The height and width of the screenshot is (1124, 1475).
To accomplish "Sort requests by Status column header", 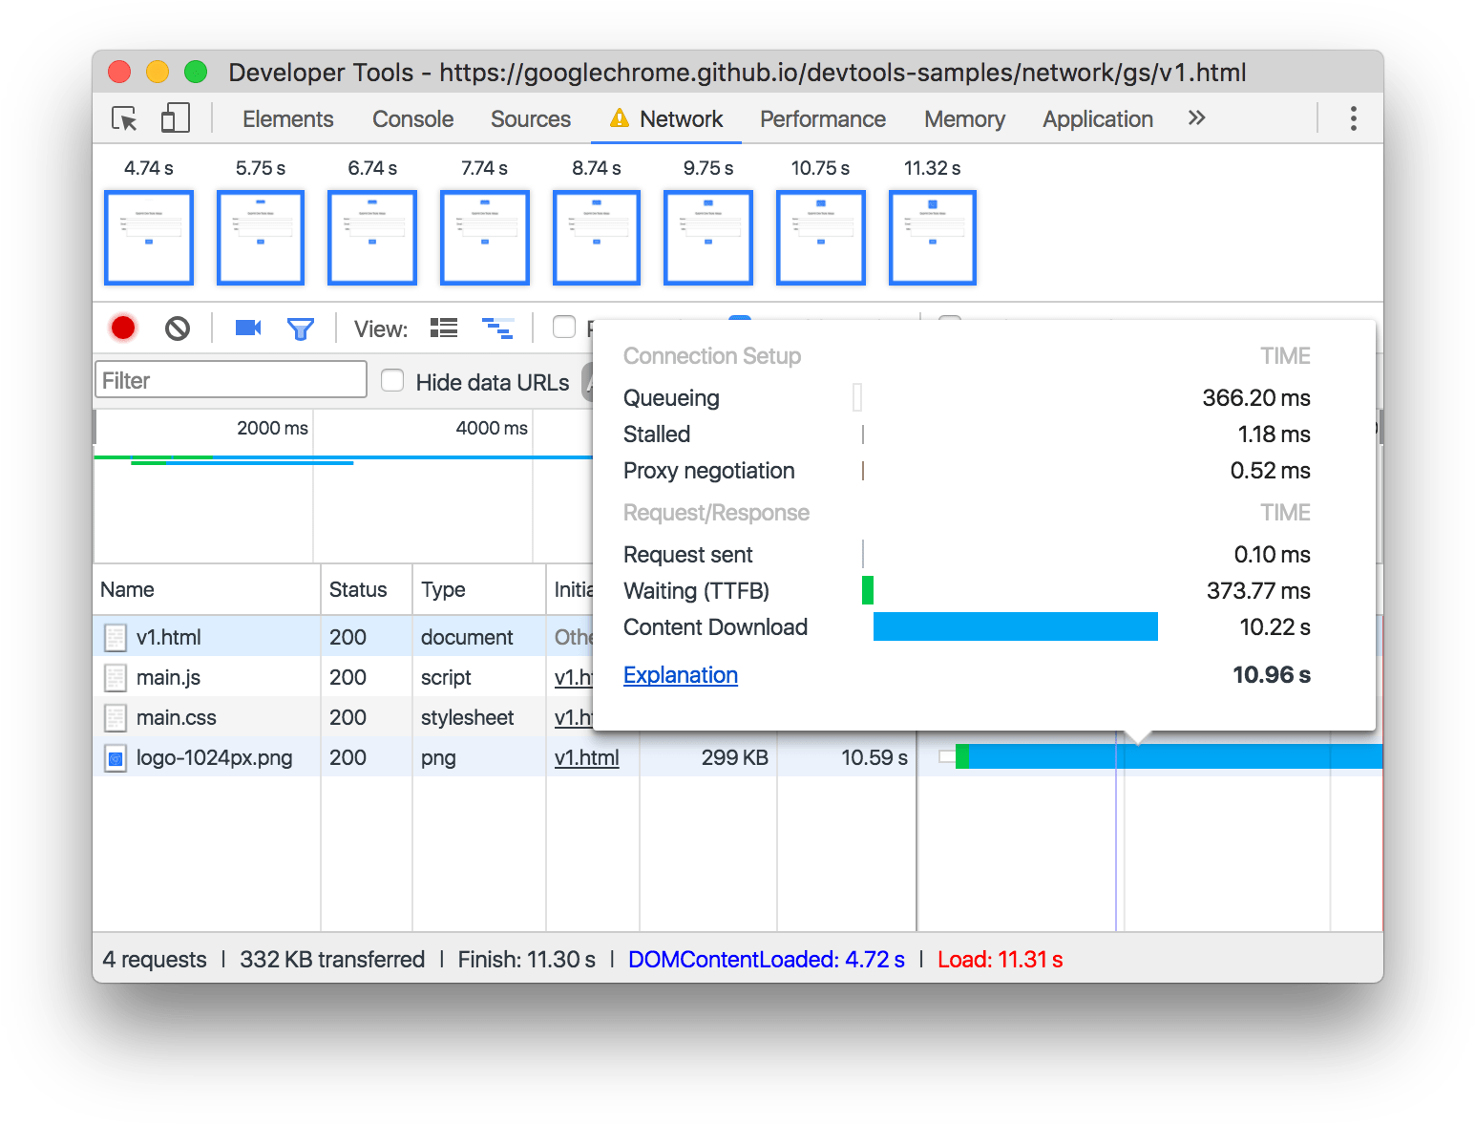I will point(358,589).
